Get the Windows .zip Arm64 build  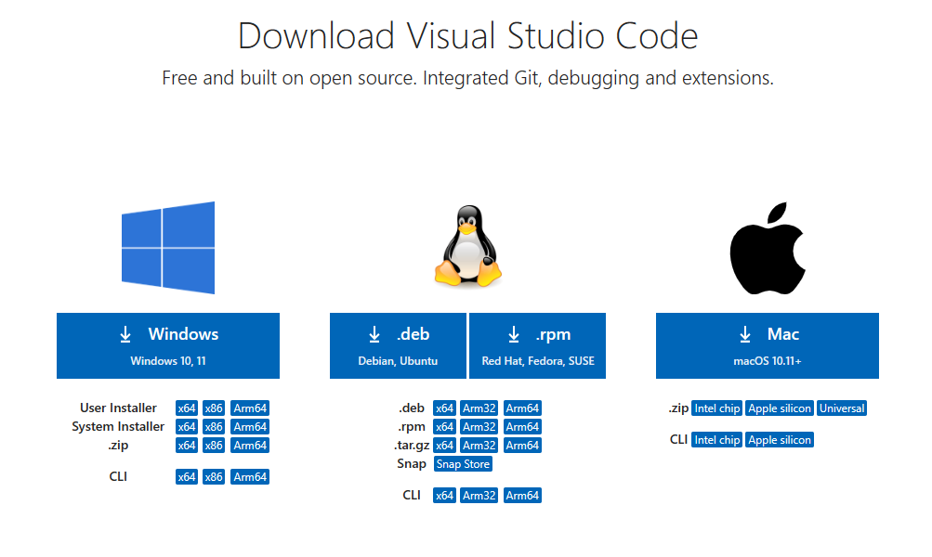pyautogui.click(x=250, y=446)
